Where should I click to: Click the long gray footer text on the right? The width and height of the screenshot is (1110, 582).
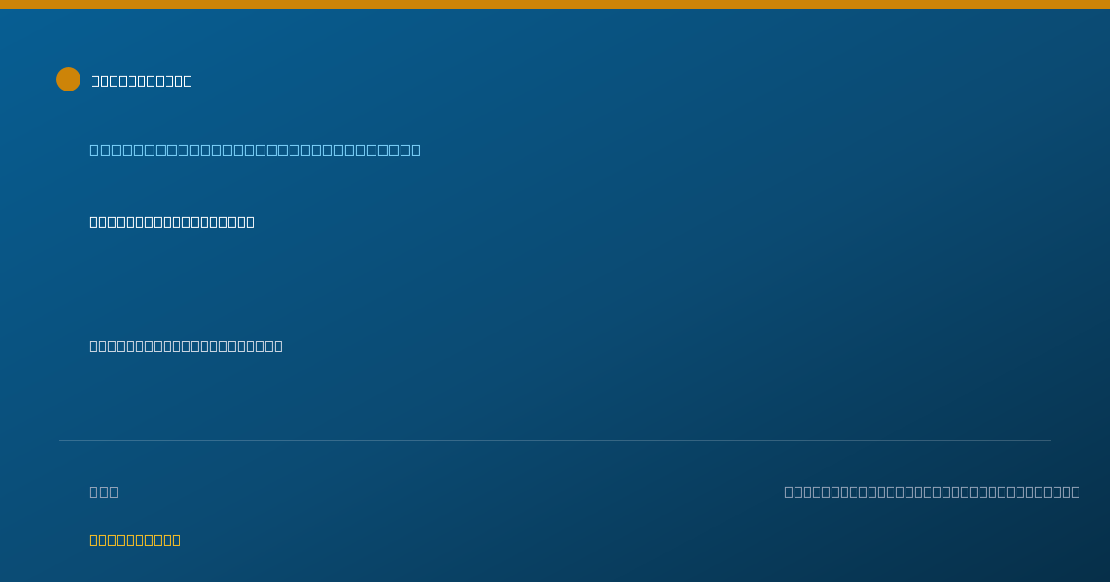932,491
